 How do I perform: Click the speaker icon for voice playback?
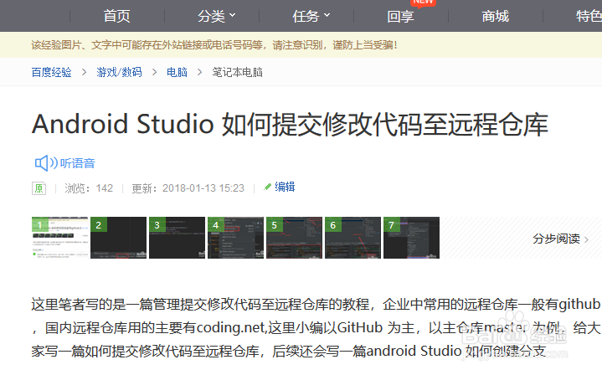click(x=45, y=163)
